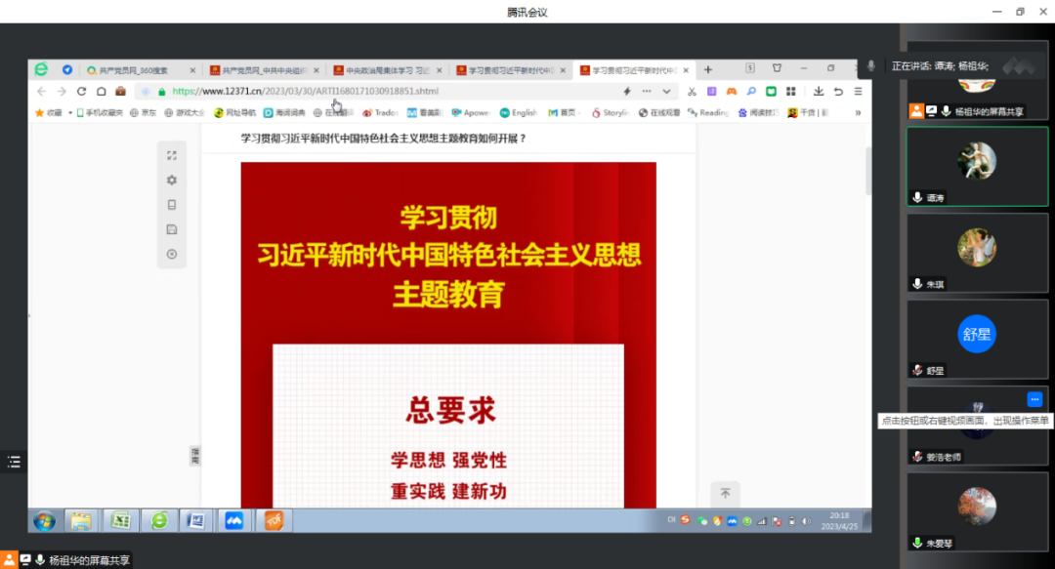Image resolution: width=1055 pixels, height=569 pixels.
Task: Open the list panel icon at left edge
Action: pos(14,462)
